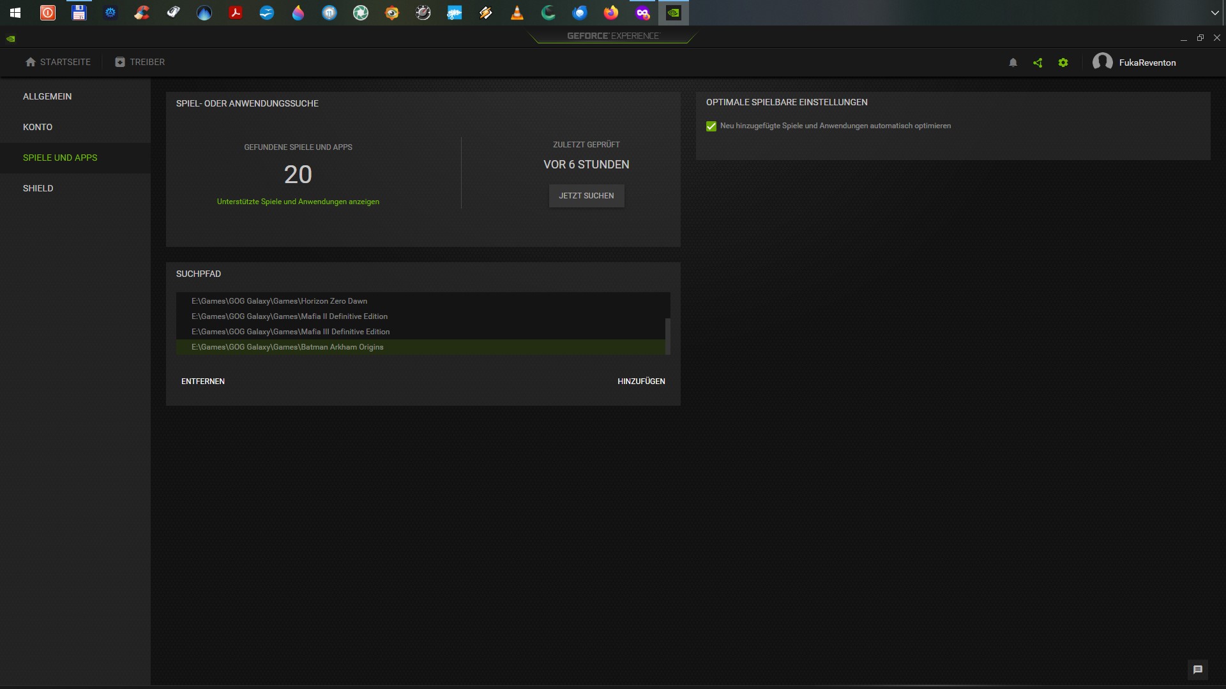Open the blue gear app in taskbar
Screen dimensions: 1226x689
(110, 13)
